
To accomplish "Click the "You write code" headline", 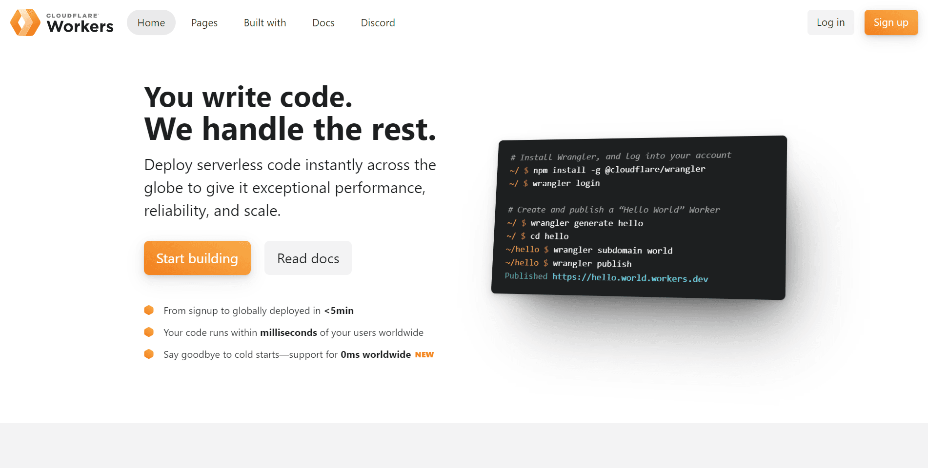I will [x=248, y=97].
